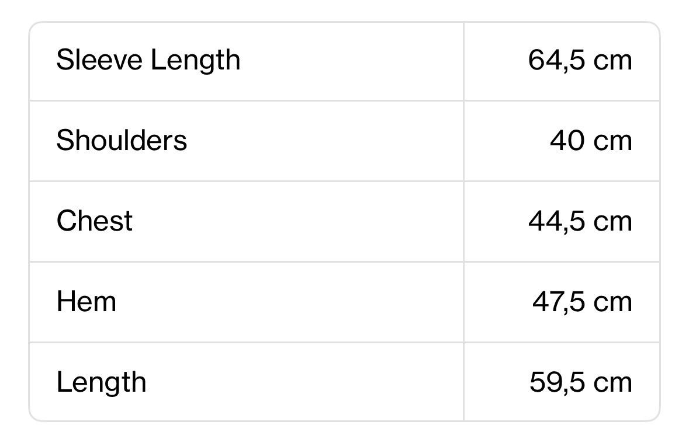Click the 47,5 cm hem value
Screen dimensions: 689x439
click(x=582, y=302)
